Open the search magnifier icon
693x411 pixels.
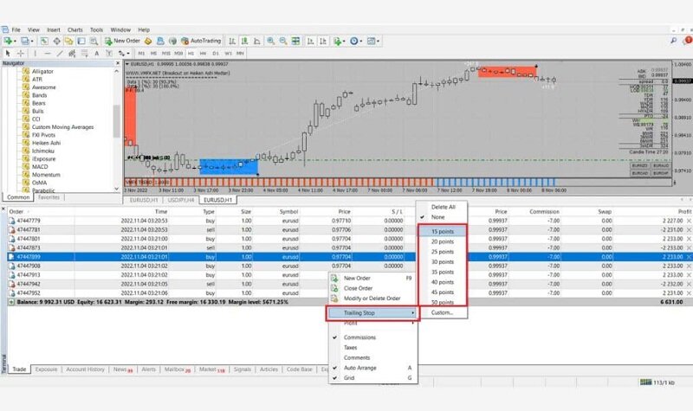coord(674,40)
